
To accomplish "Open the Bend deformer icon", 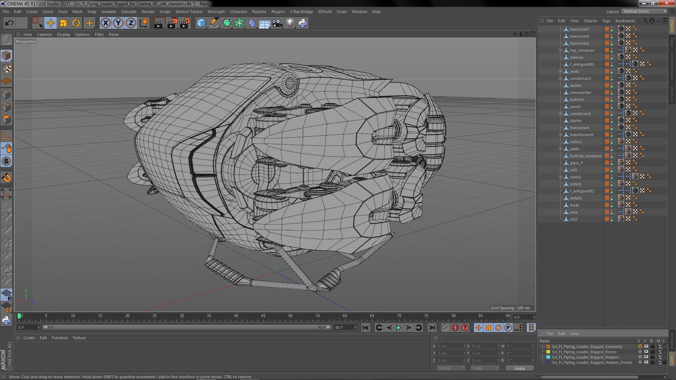I will coord(252,23).
